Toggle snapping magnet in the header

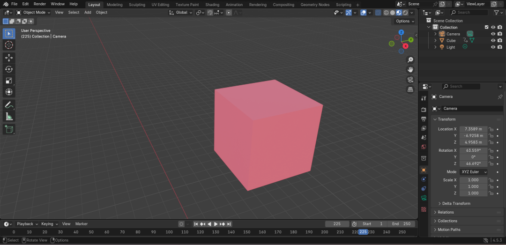[210, 13]
